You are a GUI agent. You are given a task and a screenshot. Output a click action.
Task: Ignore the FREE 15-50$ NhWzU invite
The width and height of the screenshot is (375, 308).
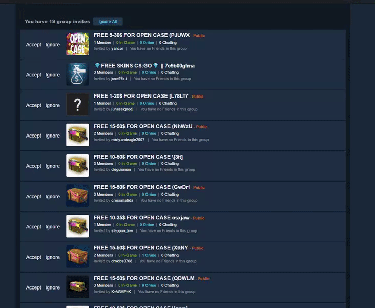coord(53,136)
